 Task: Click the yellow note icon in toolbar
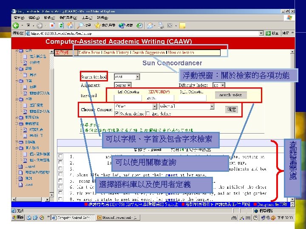pyautogui.click(x=182, y=25)
